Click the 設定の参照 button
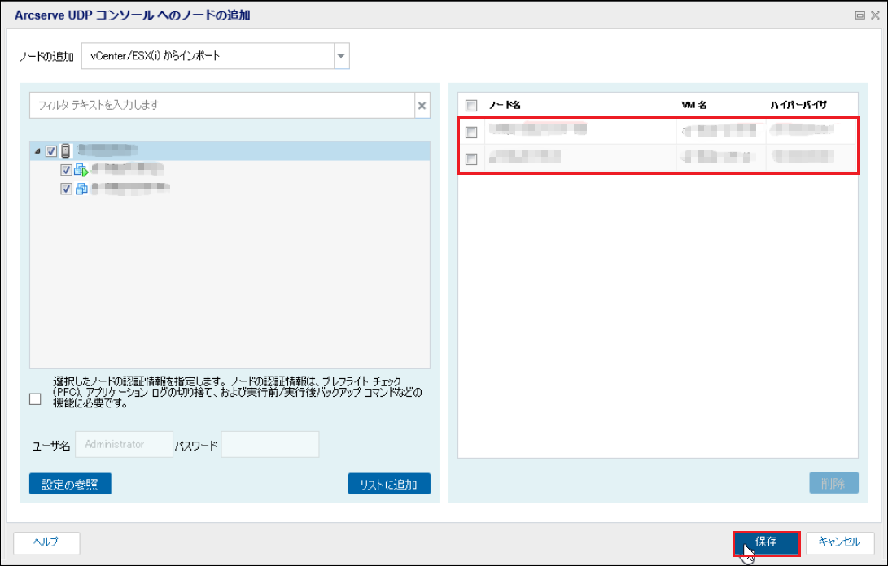Image resolution: width=888 pixels, height=566 pixels. pos(70,484)
